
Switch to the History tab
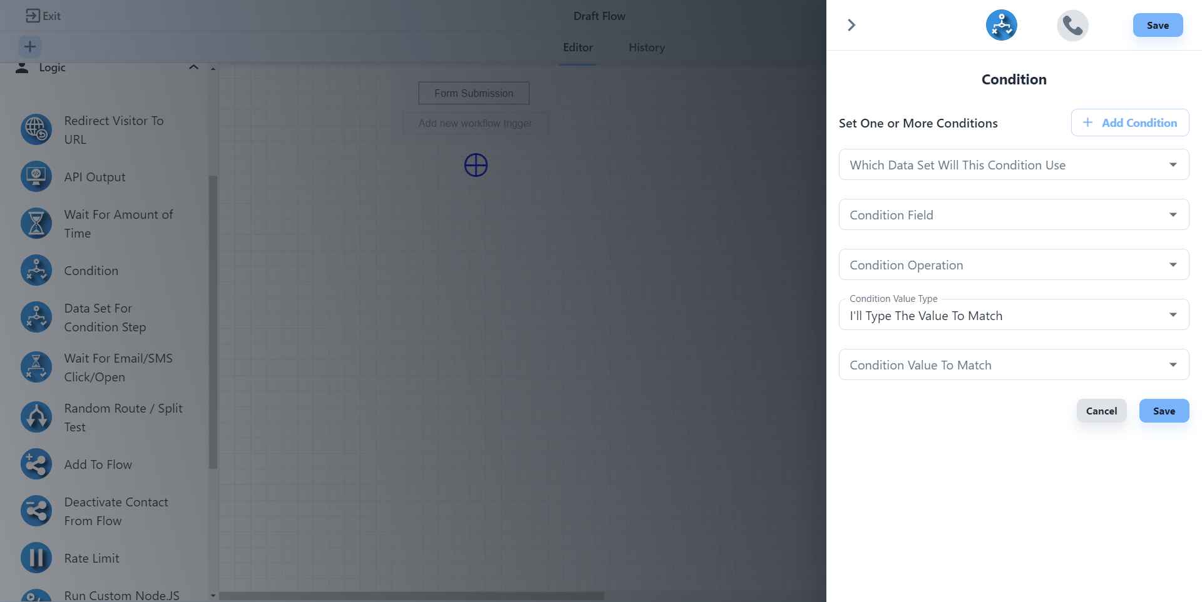[x=647, y=48]
